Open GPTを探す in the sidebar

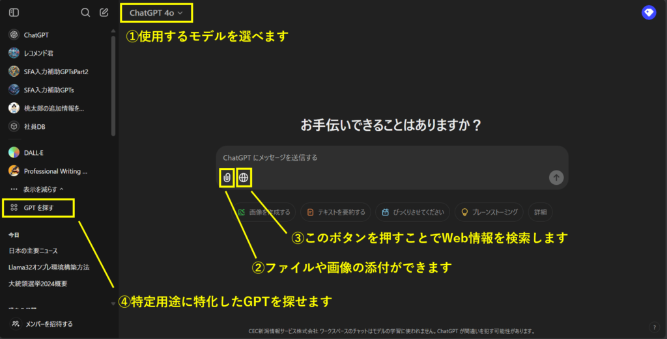[x=38, y=208]
